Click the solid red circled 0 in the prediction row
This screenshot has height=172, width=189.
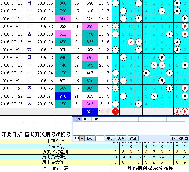[115, 112]
